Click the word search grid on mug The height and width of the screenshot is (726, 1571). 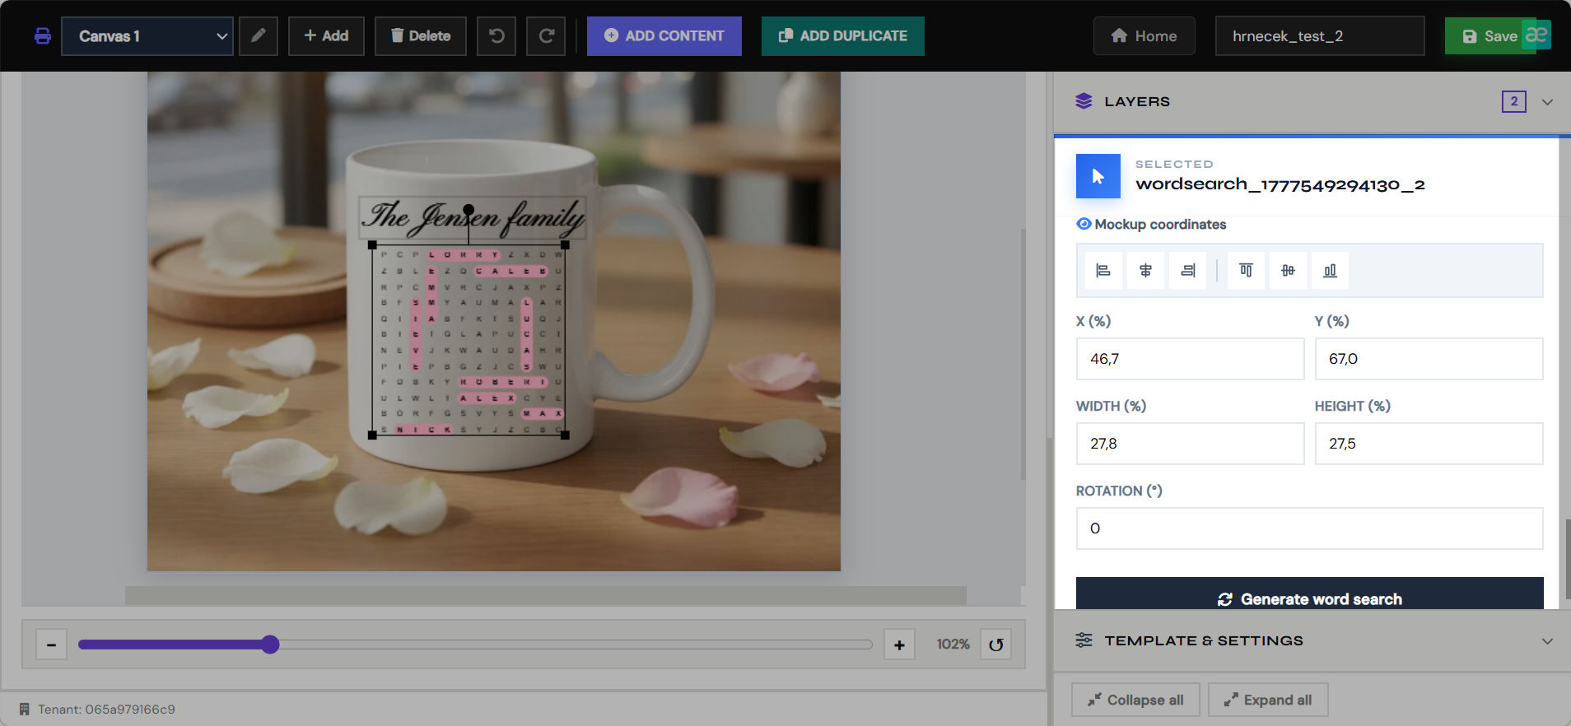point(469,341)
